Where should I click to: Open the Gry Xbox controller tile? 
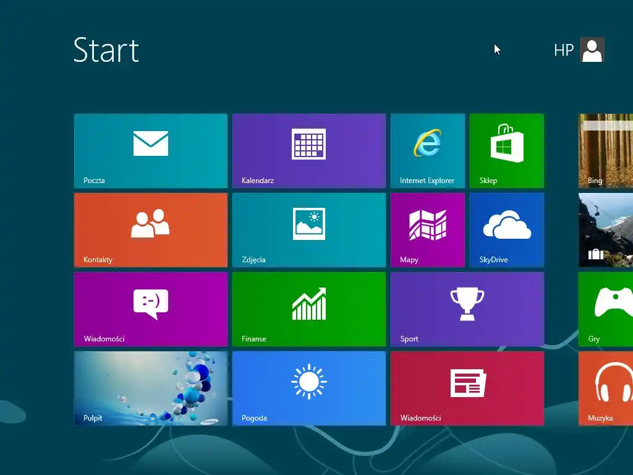[606, 309]
